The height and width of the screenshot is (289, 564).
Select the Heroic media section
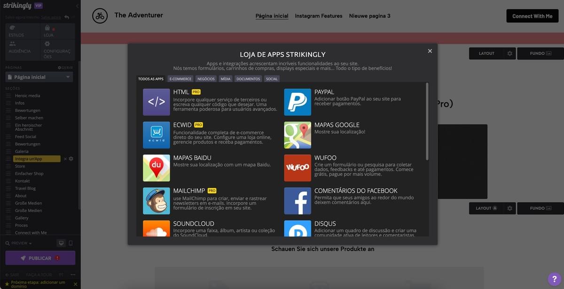(27, 96)
